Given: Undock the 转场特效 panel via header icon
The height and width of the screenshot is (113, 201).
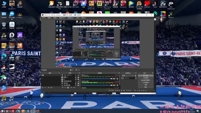Looking at the screenshot, I should pos(136,73).
